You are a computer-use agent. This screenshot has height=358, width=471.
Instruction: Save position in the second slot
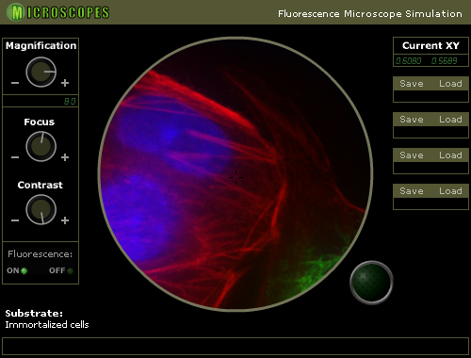(412, 120)
